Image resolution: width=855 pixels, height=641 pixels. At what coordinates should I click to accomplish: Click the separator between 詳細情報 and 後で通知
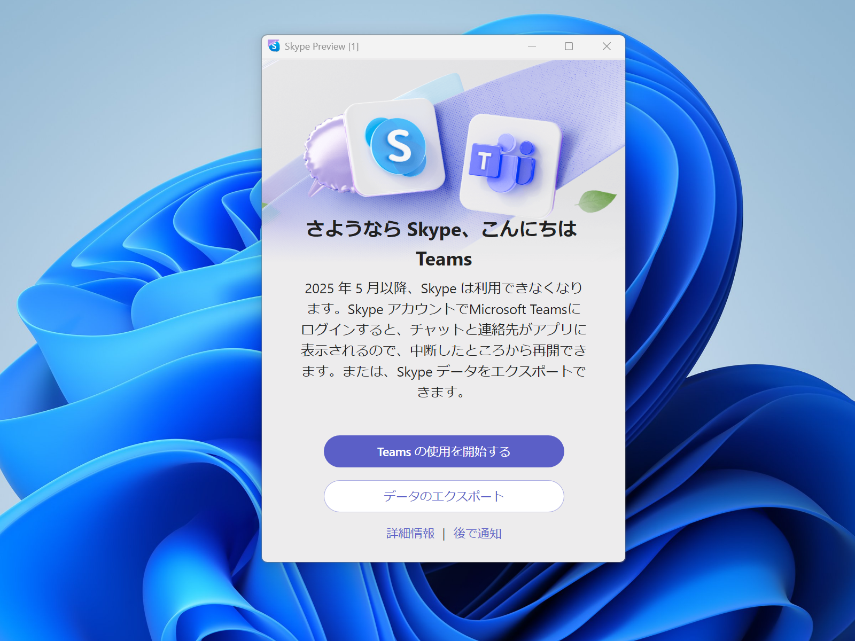tap(443, 533)
